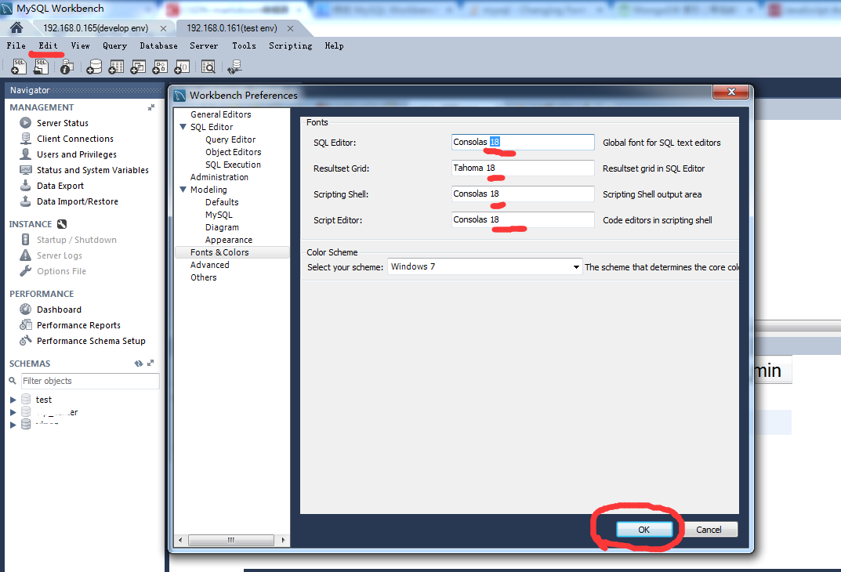
Task: Click the Client Connections icon
Action: tap(25, 139)
